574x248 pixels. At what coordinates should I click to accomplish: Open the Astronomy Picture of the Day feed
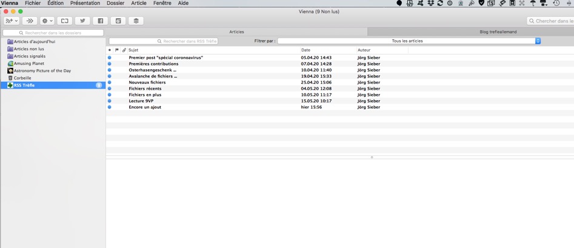pyautogui.click(x=42, y=71)
